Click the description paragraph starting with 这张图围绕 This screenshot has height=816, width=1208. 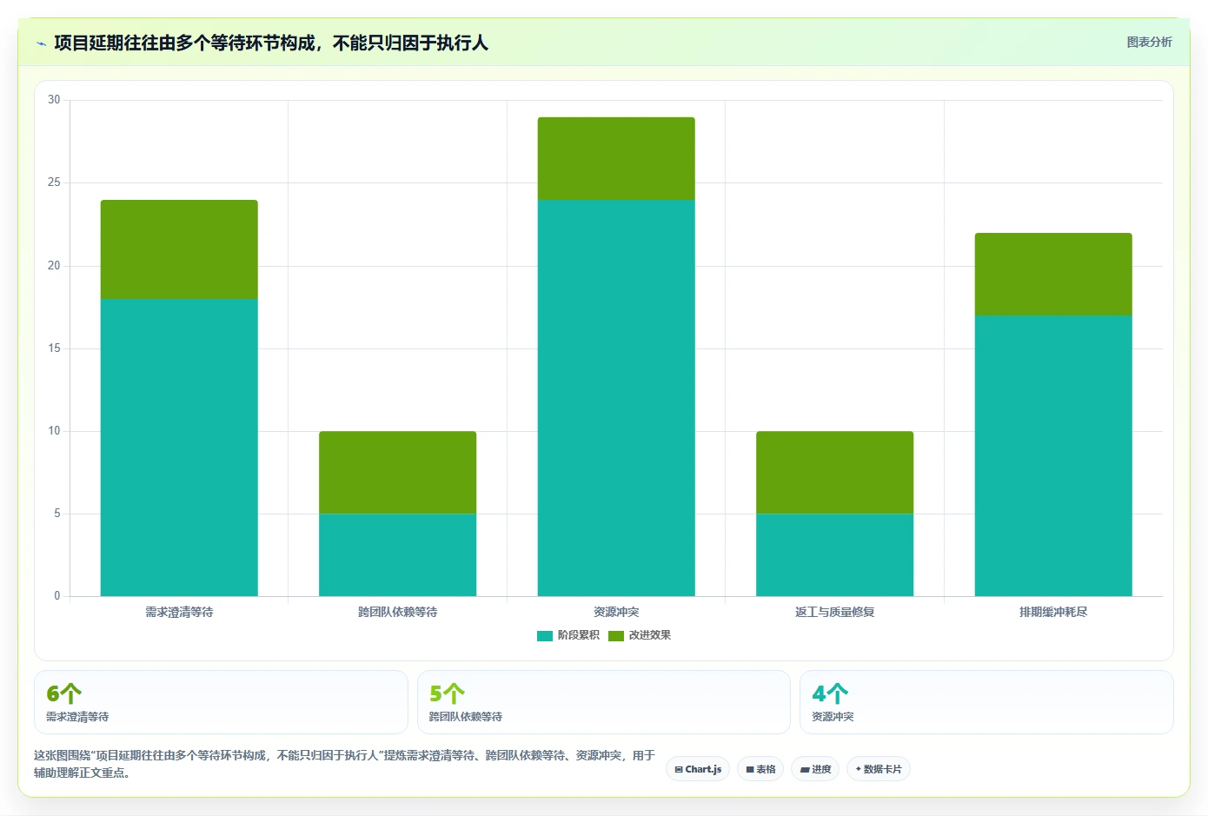click(x=344, y=764)
